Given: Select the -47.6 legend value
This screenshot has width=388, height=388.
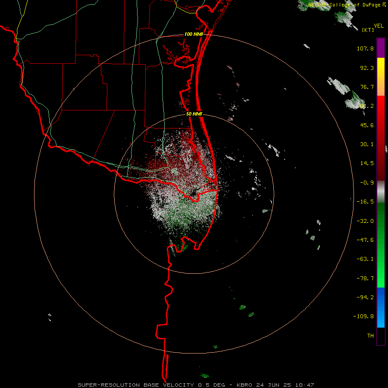Looking at the screenshot, I should [365, 240].
